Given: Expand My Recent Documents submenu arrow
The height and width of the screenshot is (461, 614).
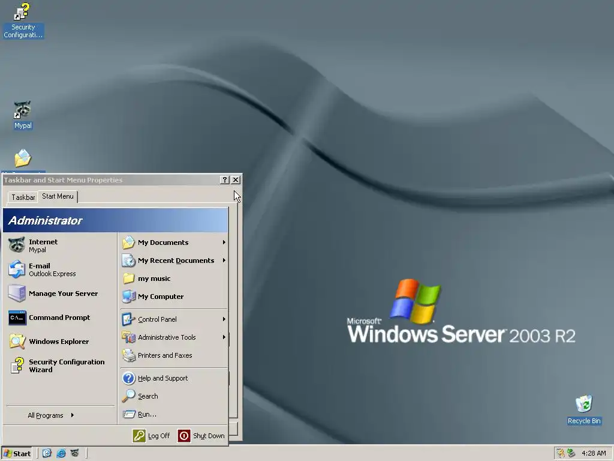Looking at the screenshot, I should pyautogui.click(x=224, y=261).
